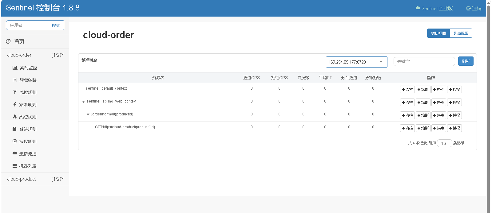Add 熔断 rule for sentinel_spring_web_context
This screenshot has height=213, width=492.
pyautogui.click(x=423, y=102)
